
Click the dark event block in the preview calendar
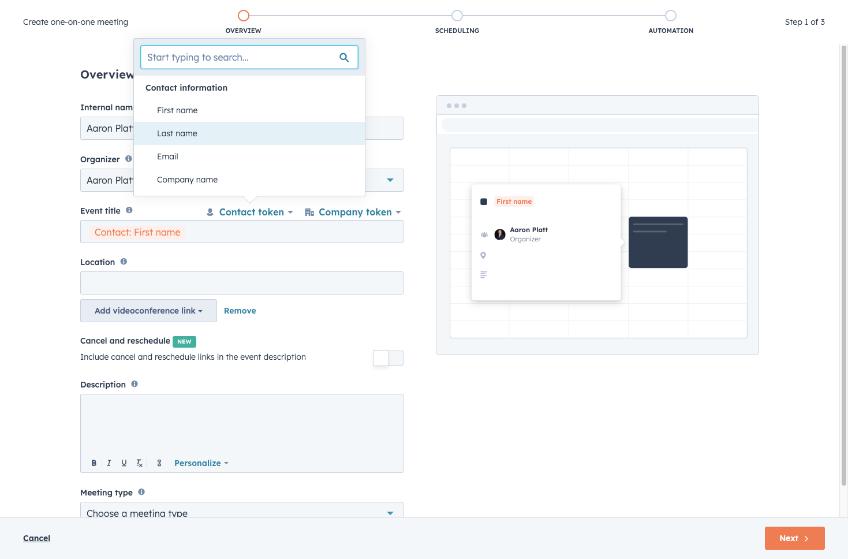click(x=658, y=243)
